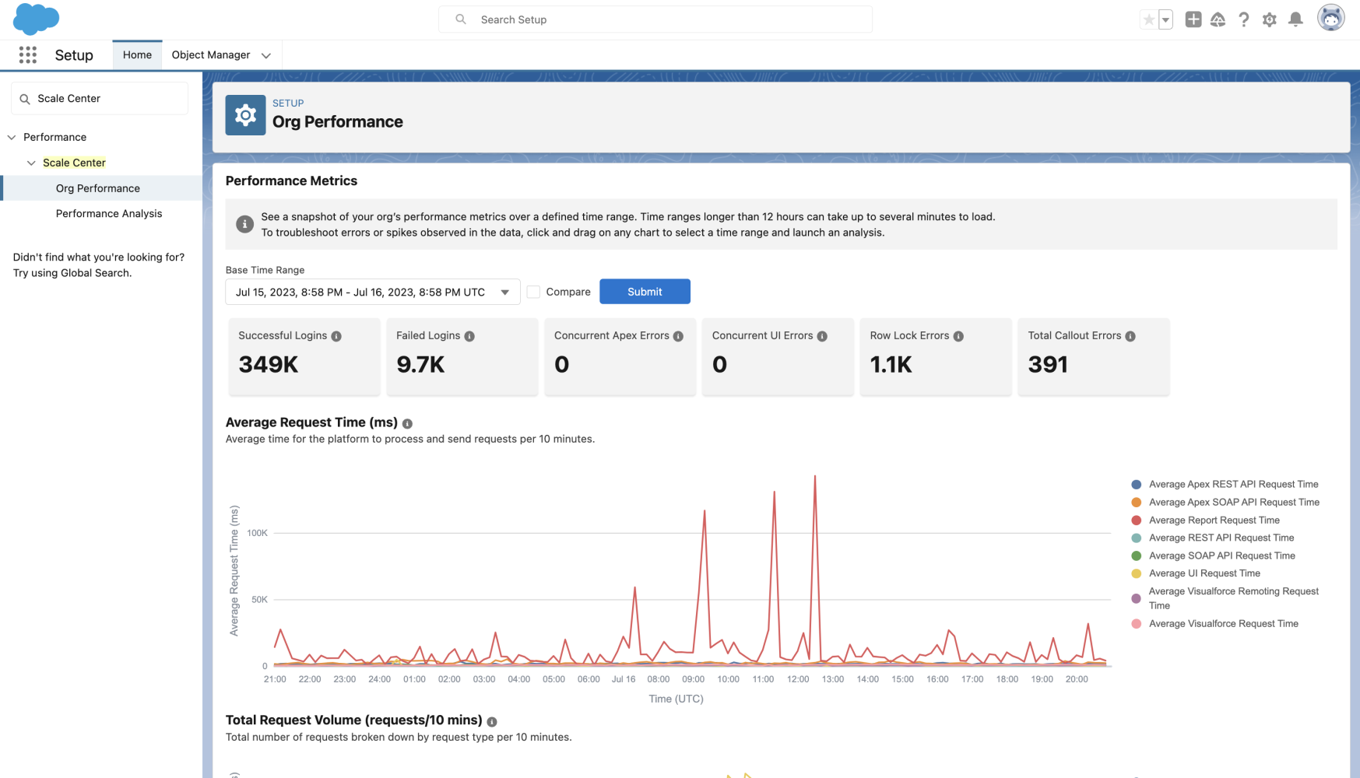Click the Performance Metrics heading
This screenshot has height=778, width=1360.
click(291, 180)
